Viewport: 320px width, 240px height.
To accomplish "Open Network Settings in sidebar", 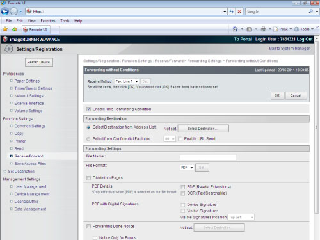I will (x=29, y=96).
